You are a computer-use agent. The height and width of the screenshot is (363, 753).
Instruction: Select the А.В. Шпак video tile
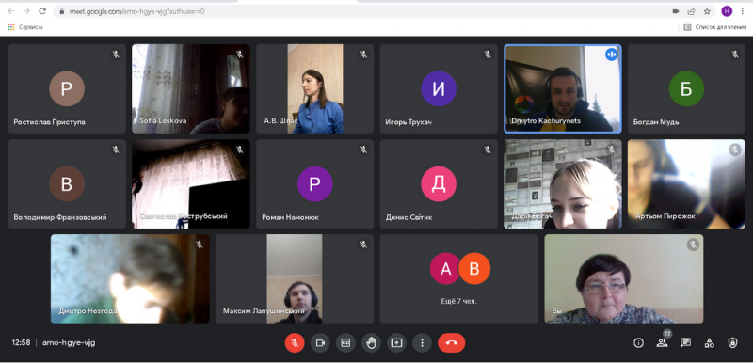pyautogui.click(x=314, y=88)
